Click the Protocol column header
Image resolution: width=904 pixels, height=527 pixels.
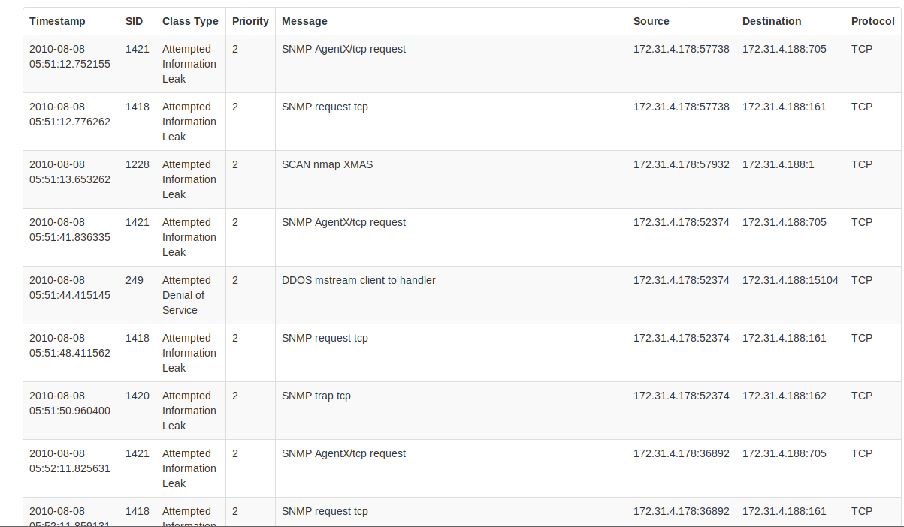click(x=872, y=21)
